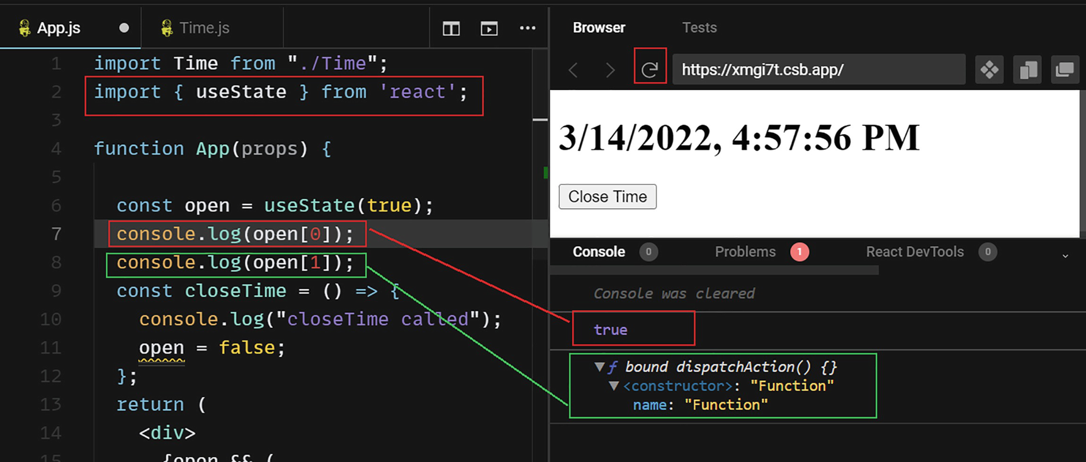Image resolution: width=1086 pixels, height=462 pixels.
Task: Click the copy pages icon beside address bar
Action: coord(1028,69)
